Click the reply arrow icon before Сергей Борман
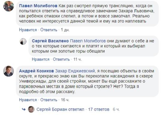Screen dimensions: 162x115 click(x=24, y=109)
